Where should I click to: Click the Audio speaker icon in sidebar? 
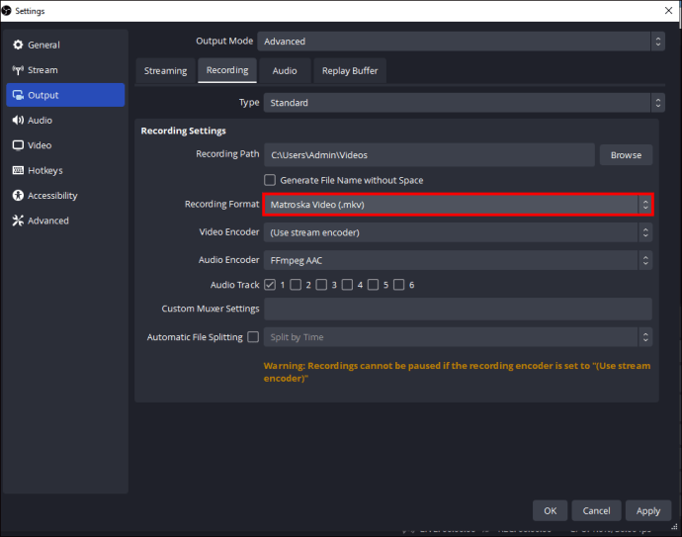pos(18,120)
